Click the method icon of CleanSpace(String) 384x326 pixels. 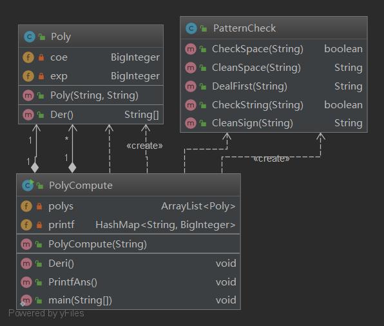point(191,68)
